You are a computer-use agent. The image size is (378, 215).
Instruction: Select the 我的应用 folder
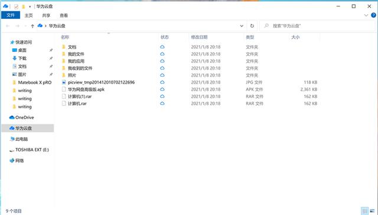(76, 61)
